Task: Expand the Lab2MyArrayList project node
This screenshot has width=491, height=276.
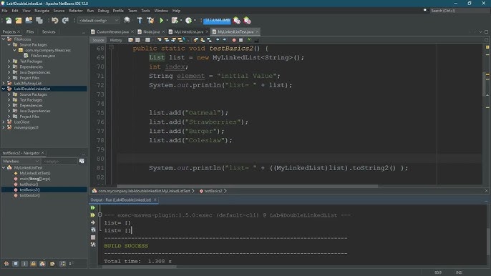Action: 4,84
